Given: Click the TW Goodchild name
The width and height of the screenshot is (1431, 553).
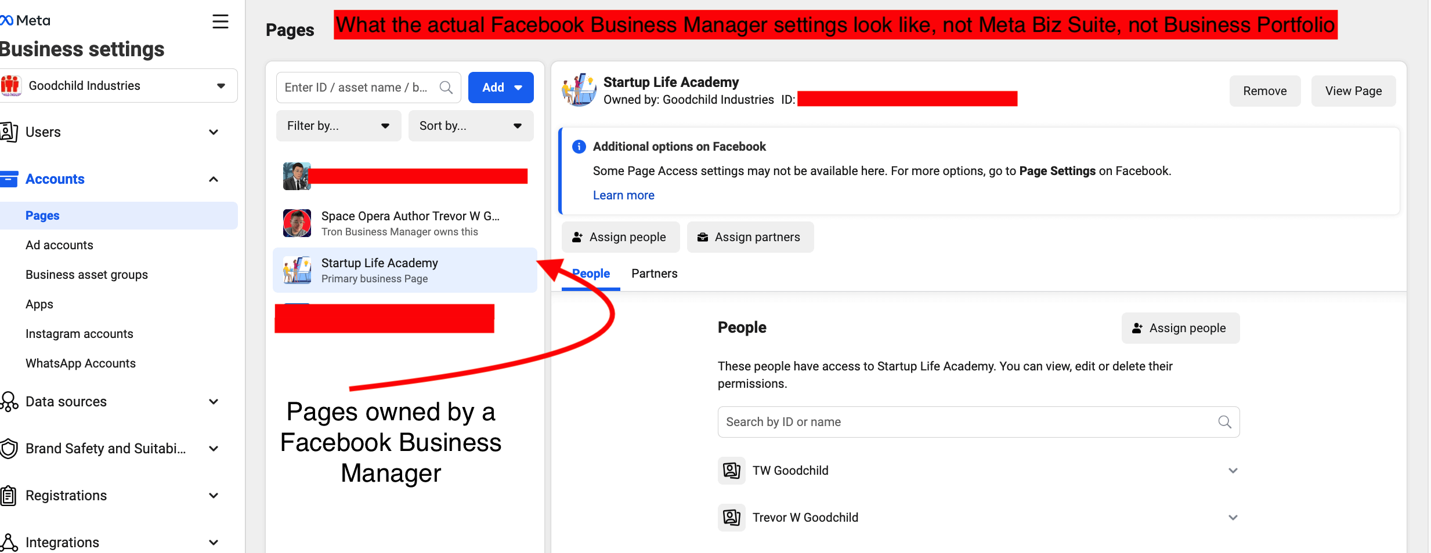Looking at the screenshot, I should (x=790, y=471).
